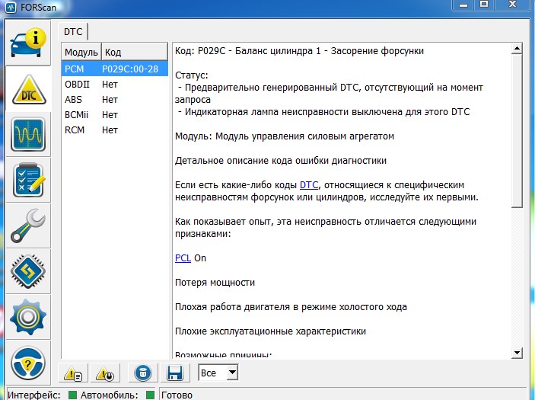Open the oscilloscope dashboard section

[x=28, y=134]
